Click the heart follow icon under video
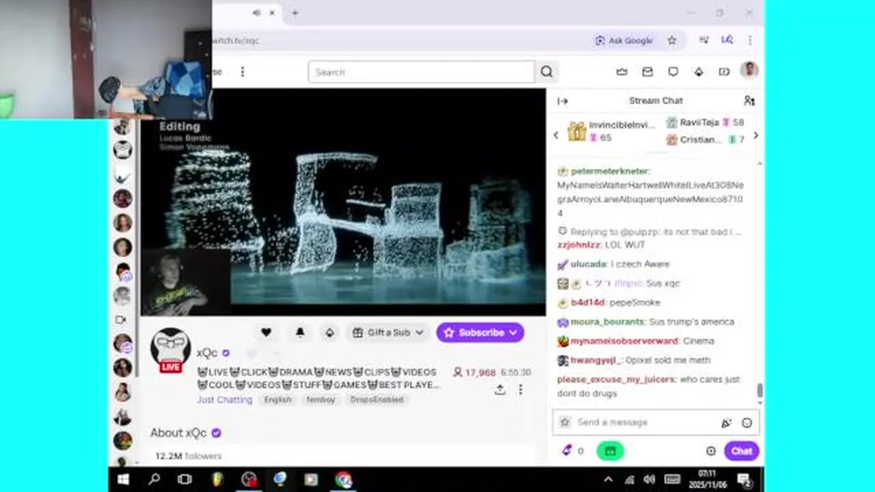This screenshot has height=492, width=875. (266, 332)
